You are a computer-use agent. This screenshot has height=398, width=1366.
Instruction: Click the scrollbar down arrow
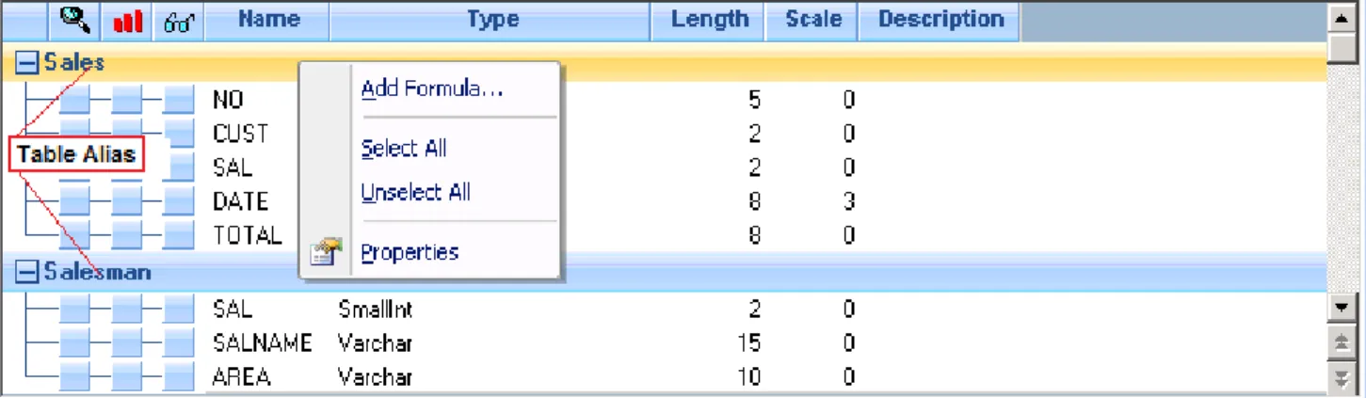coord(1342,308)
